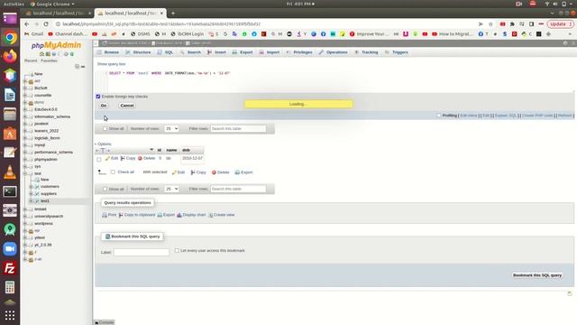The image size is (577, 325).
Task: Open the Search tab
Action: pyautogui.click(x=190, y=52)
